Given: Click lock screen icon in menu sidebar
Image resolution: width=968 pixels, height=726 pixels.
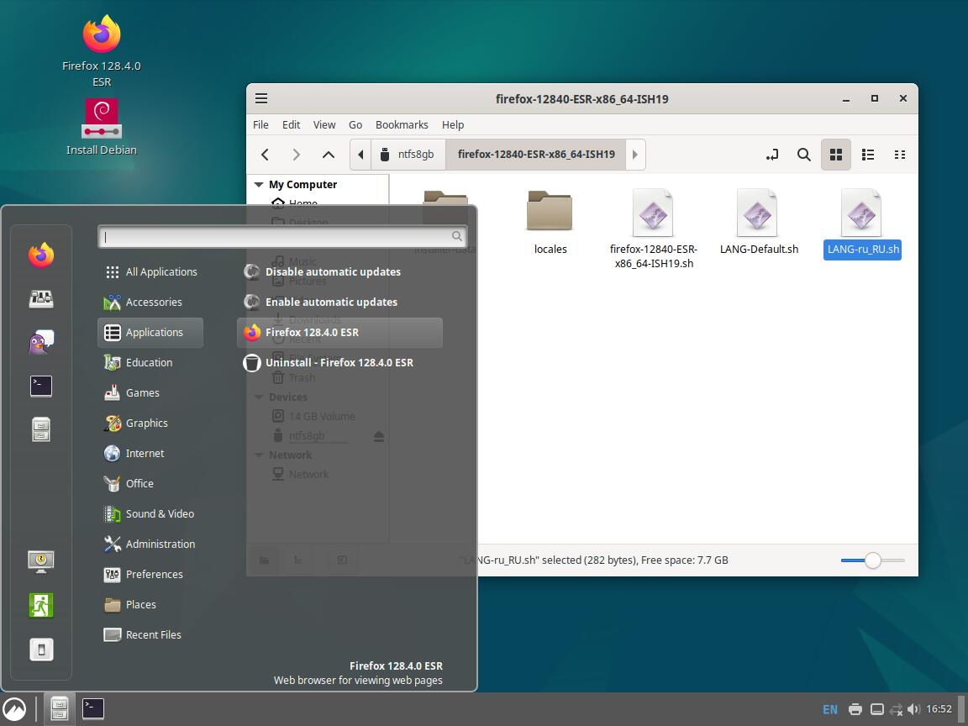Looking at the screenshot, I should (41, 561).
